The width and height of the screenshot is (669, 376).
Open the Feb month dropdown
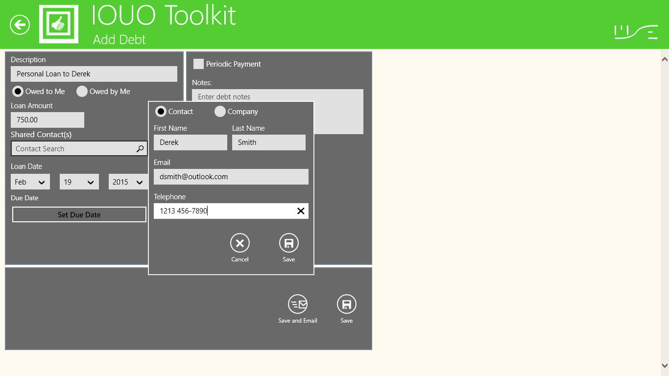[x=30, y=182]
